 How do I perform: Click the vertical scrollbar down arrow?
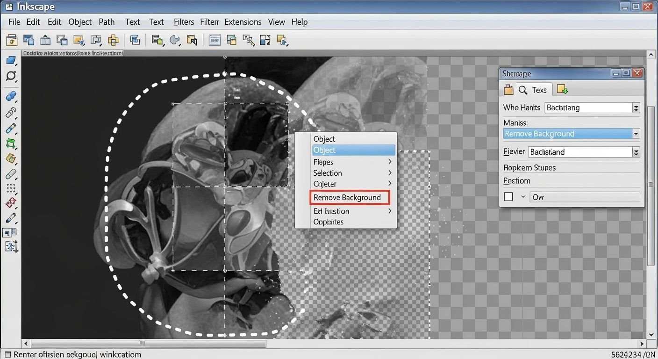(x=652, y=335)
